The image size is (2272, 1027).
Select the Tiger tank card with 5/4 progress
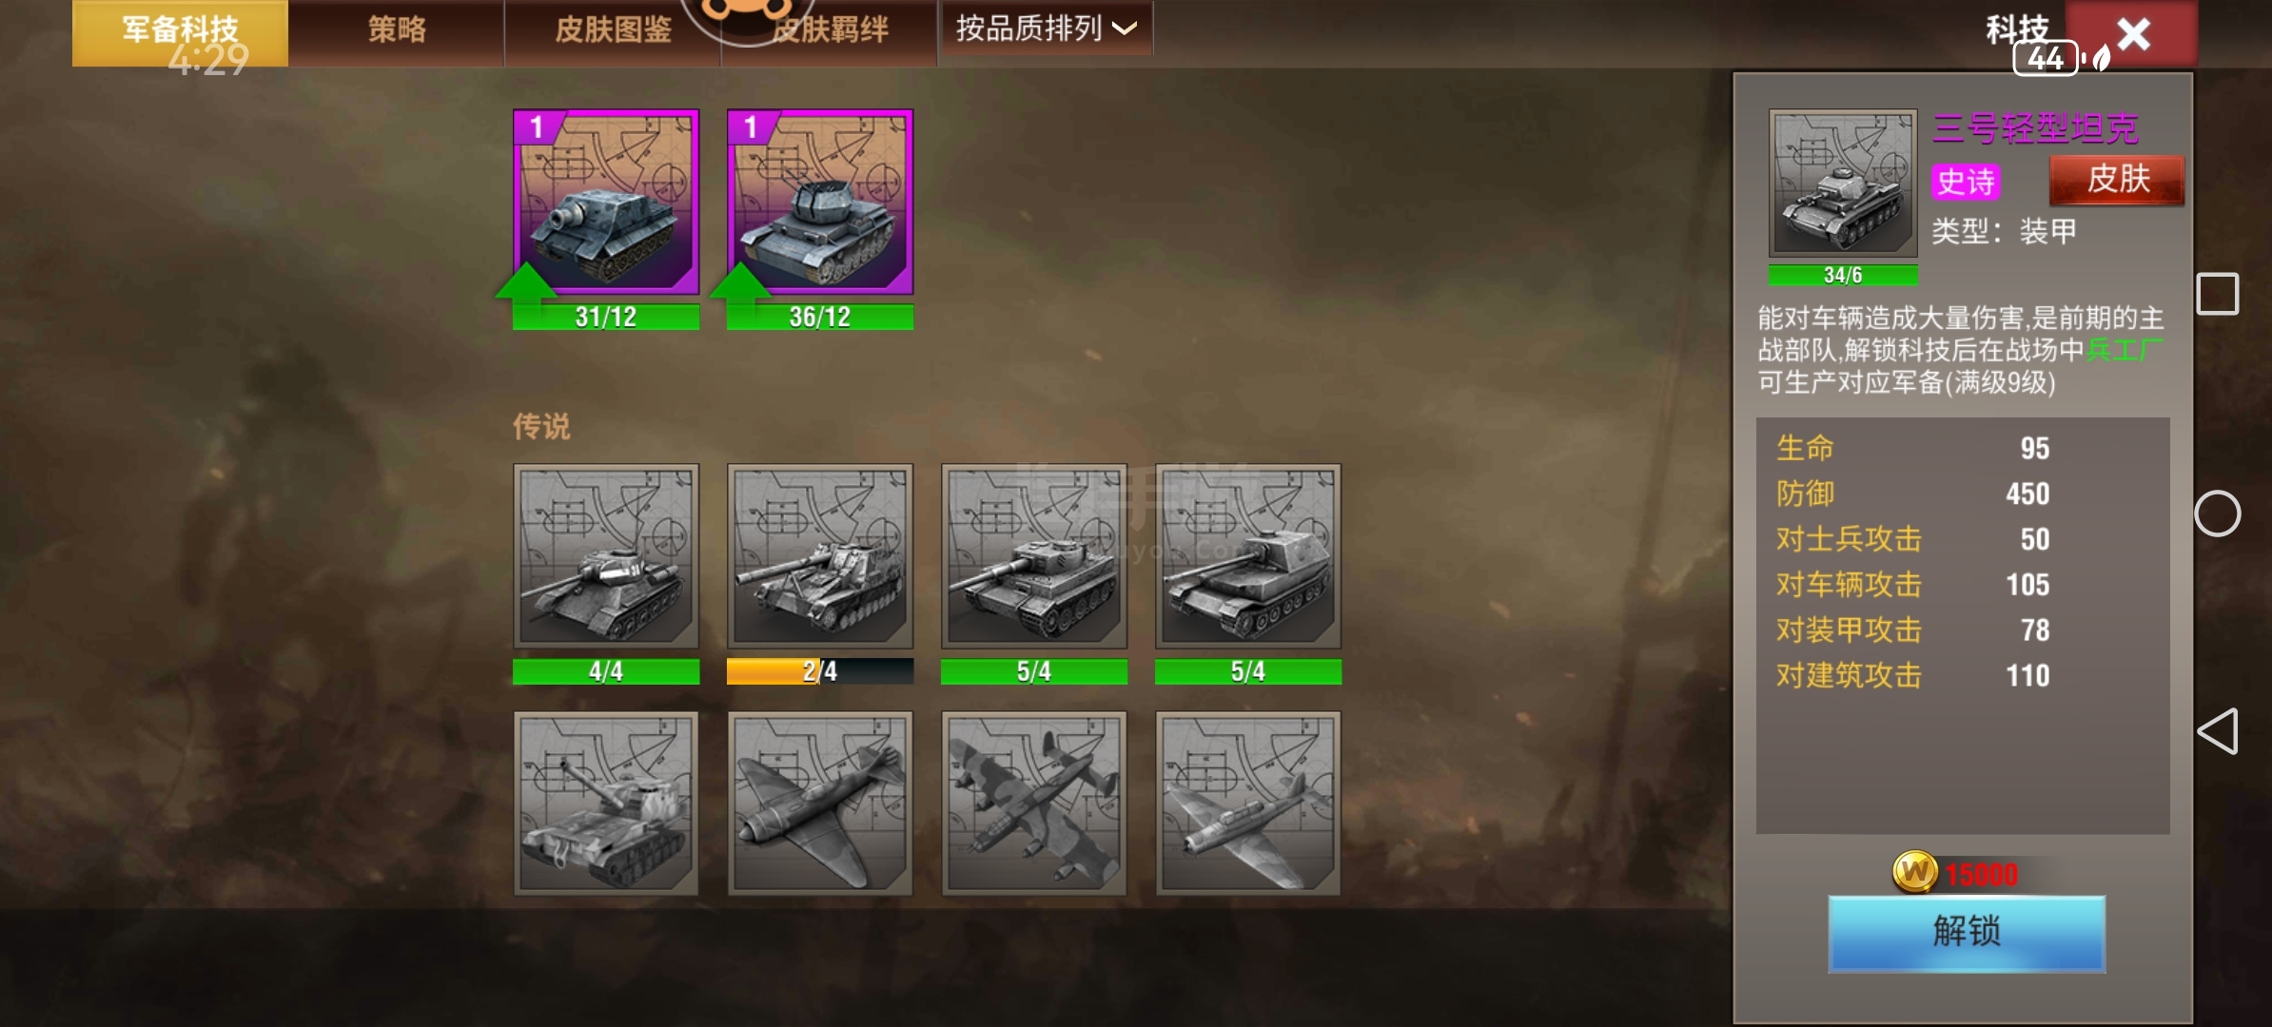coord(1034,556)
